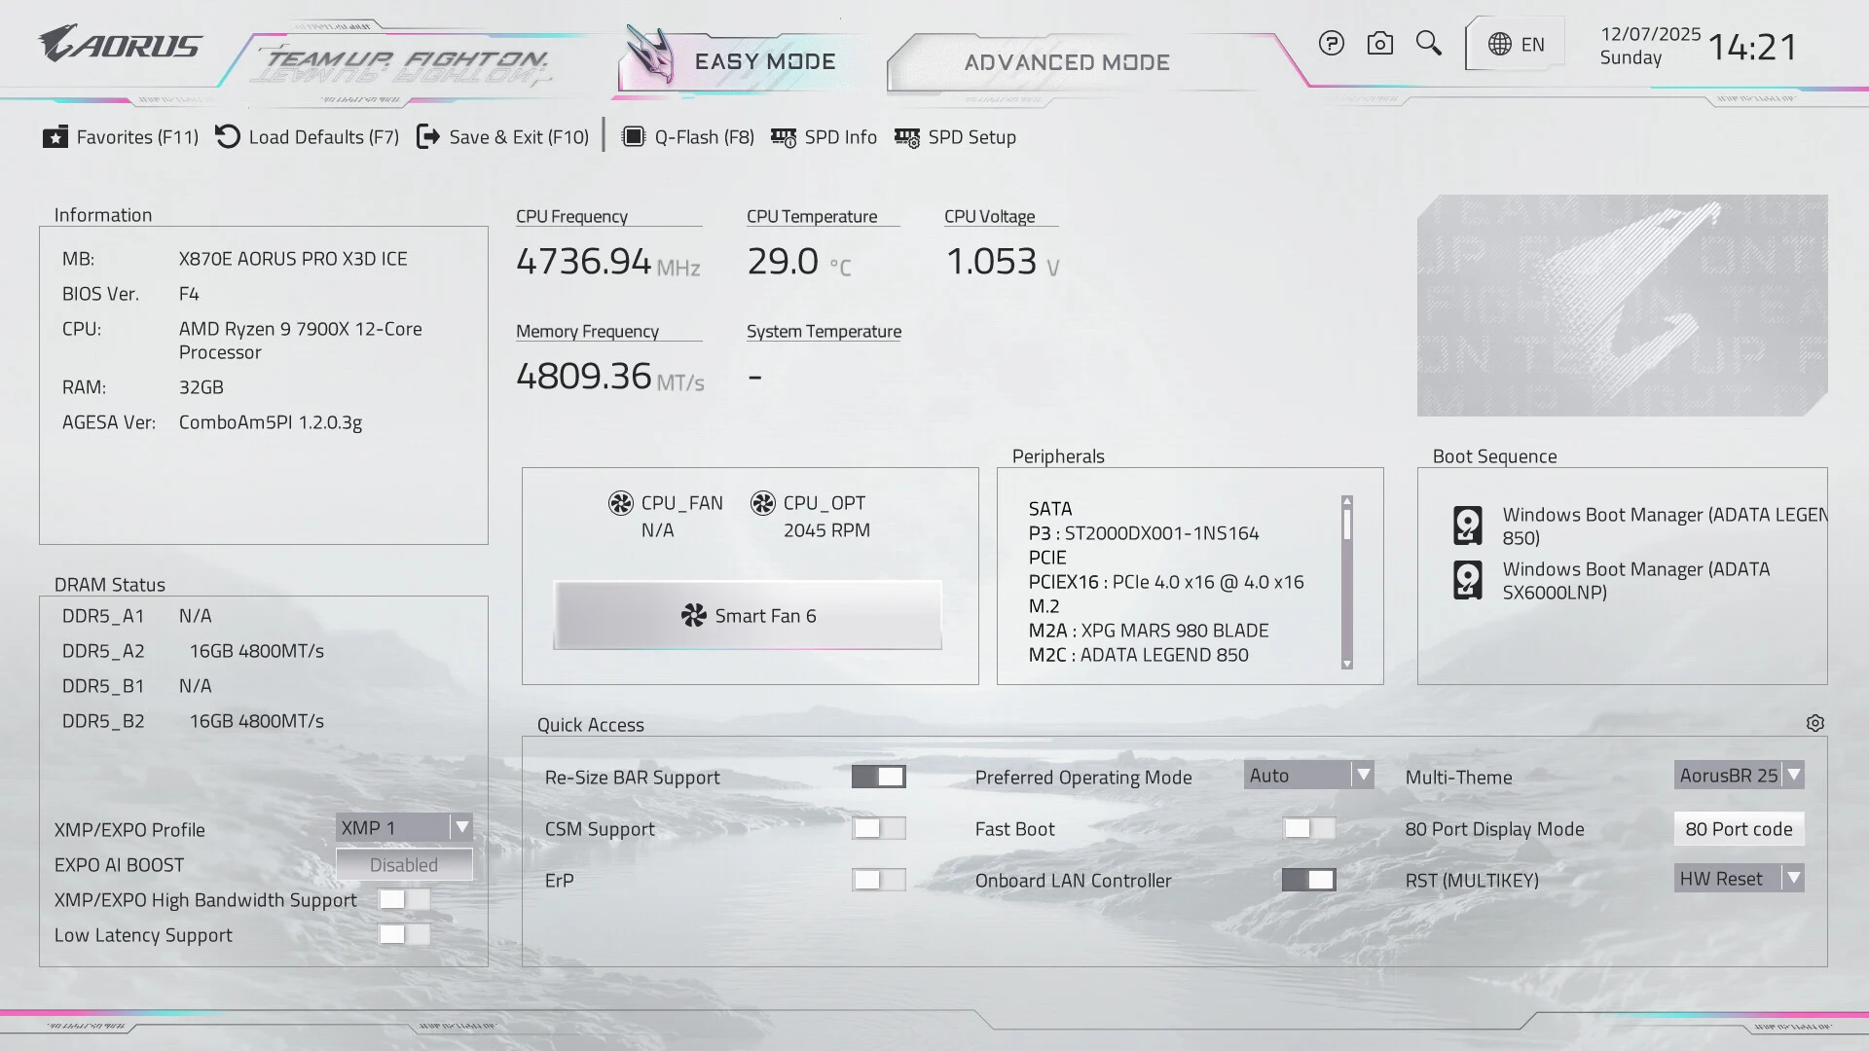Enable CSM Support toggle
Screen dimensions: 1869x1051
[878, 828]
